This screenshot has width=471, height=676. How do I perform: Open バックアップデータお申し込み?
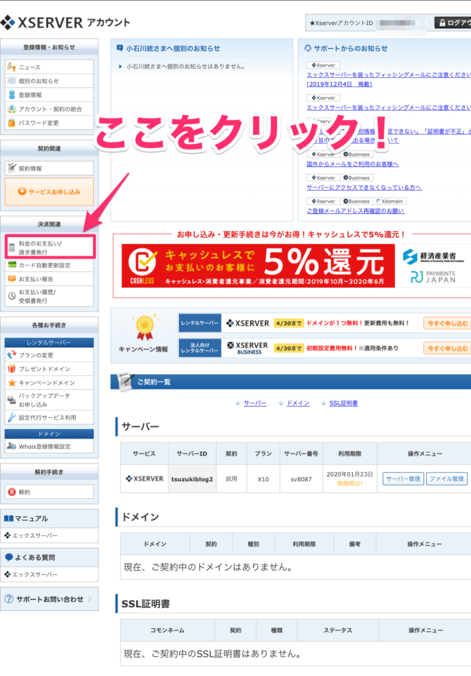point(49,400)
